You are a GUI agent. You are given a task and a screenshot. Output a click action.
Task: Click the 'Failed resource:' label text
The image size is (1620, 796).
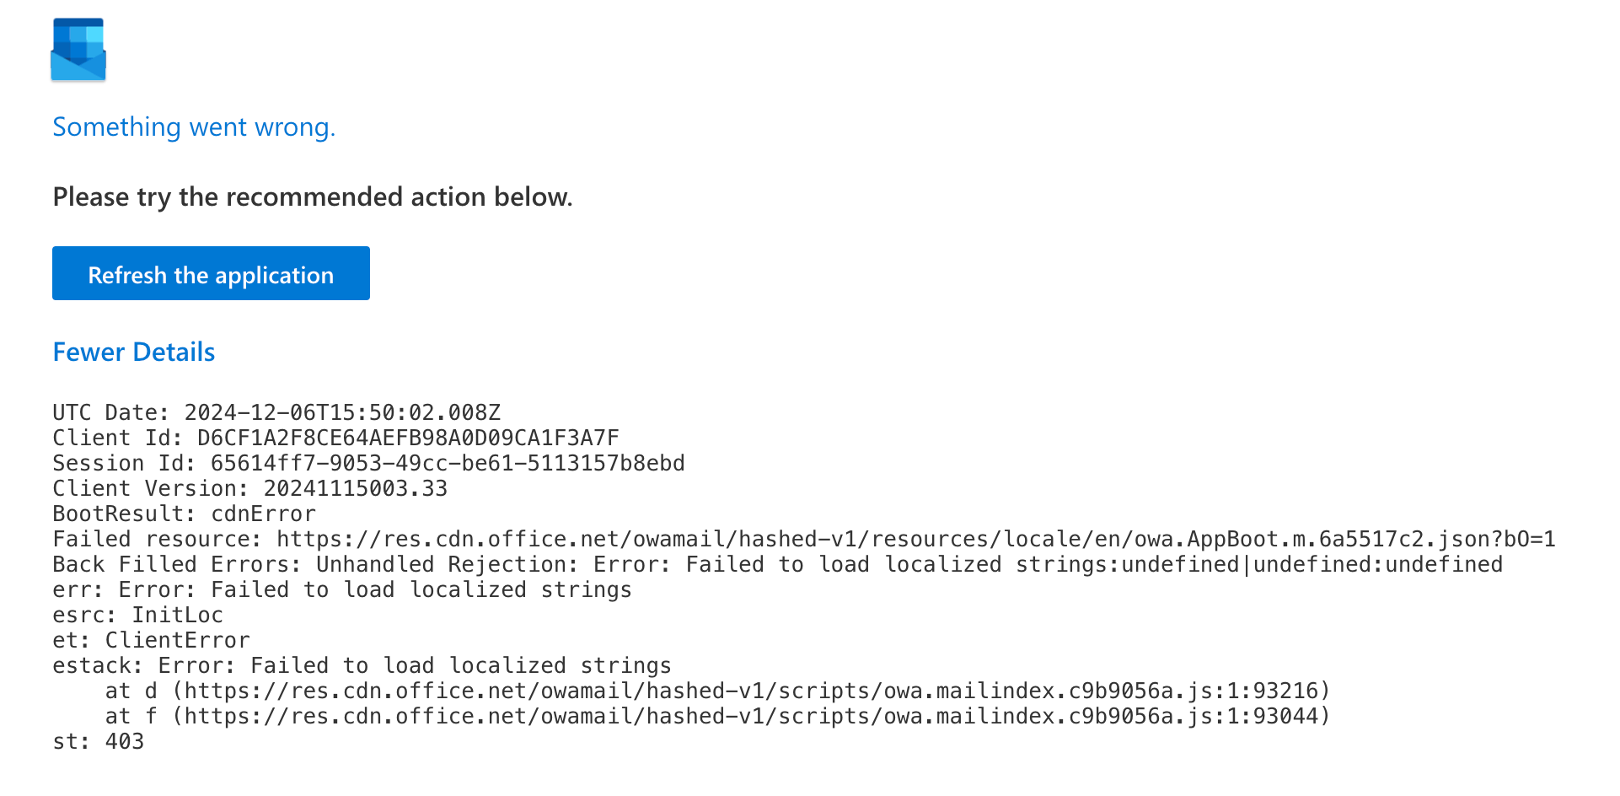coord(158,539)
